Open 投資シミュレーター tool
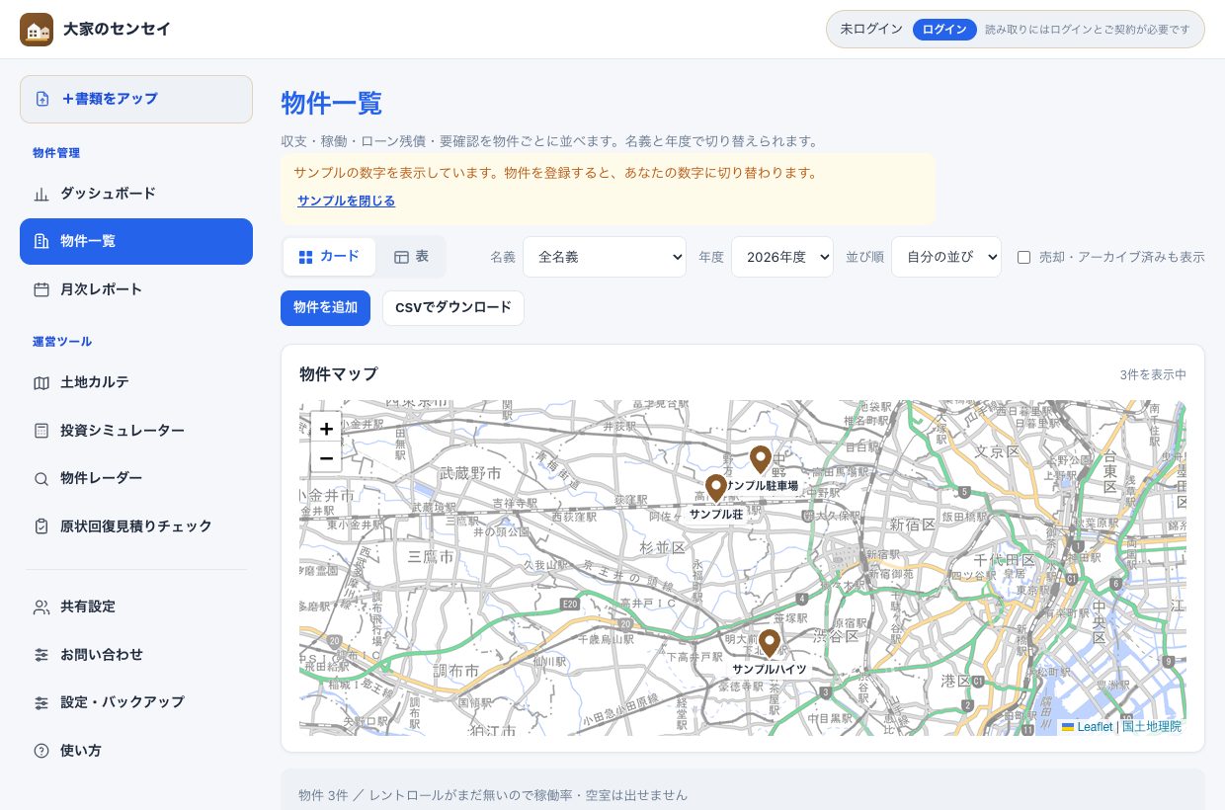Screen dimensions: 1225x810 pos(136,431)
